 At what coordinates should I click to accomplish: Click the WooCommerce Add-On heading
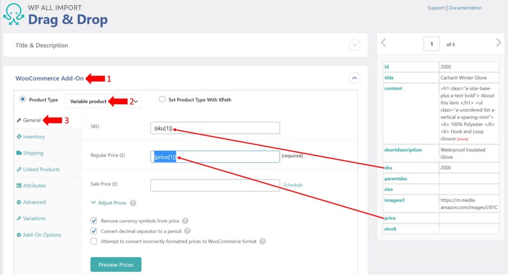pyautogui.click(x=50, y=78)
